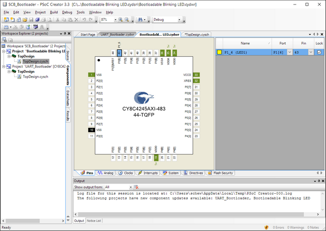The height and width of the screenshot is (231, 326).
Task: Click the first icon under Workspace Explorer title
Action: coord(4,40)
